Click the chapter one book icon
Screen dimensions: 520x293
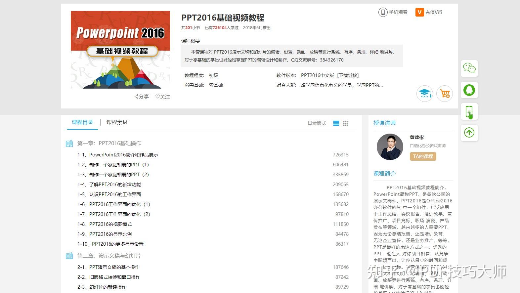point(69,143)
